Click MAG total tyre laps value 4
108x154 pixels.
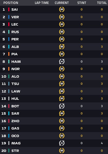(102, 143)
